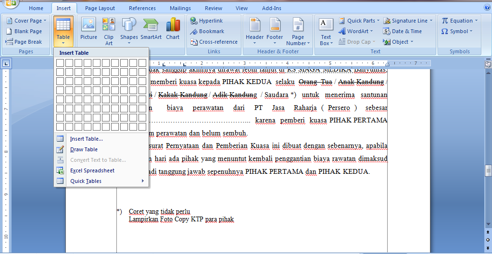Open Quick Parts menu
Image resolution: width=492 pixels, height=254 pixels.
[x=359, y=21]
